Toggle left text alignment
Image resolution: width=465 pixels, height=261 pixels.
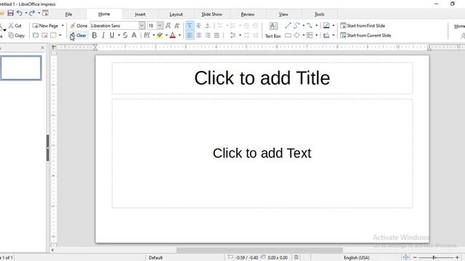click(x=190, y=36)
